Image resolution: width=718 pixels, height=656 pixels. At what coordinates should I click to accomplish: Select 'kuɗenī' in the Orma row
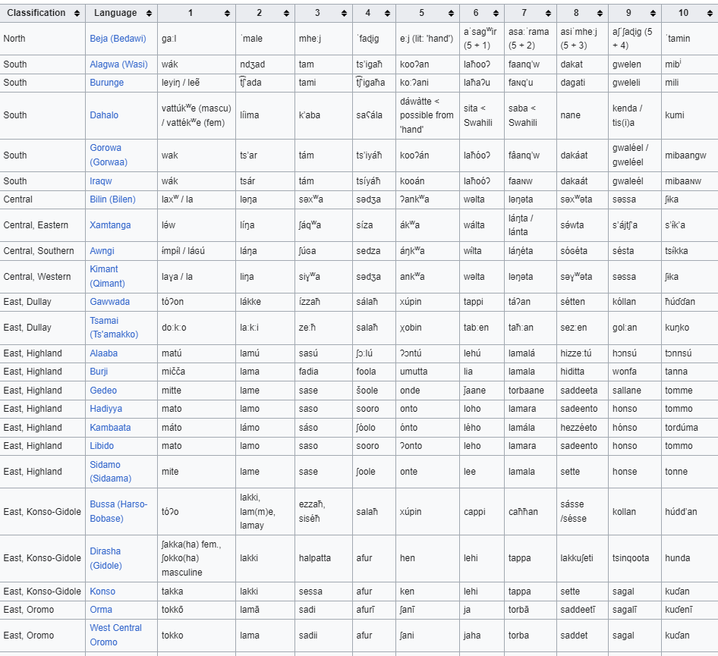click(x=679, y=609)
